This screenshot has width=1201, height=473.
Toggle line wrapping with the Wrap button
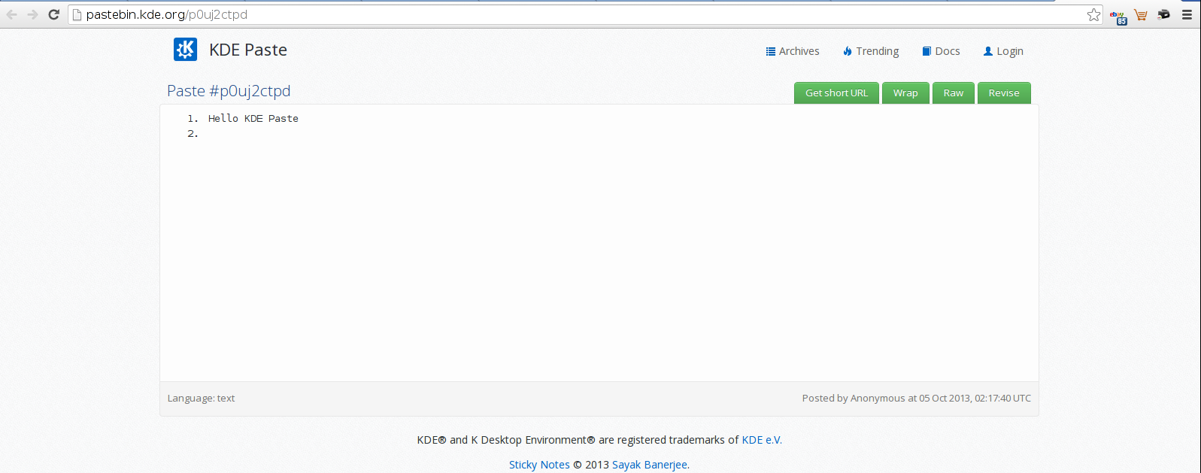(905, 93)
